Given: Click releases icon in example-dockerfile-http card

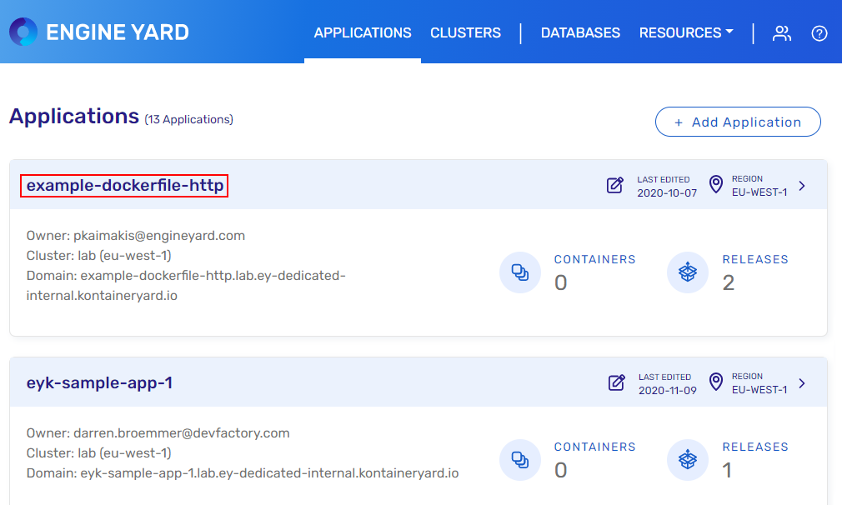Looking at the screenshot, I should [x=688, y=272].
